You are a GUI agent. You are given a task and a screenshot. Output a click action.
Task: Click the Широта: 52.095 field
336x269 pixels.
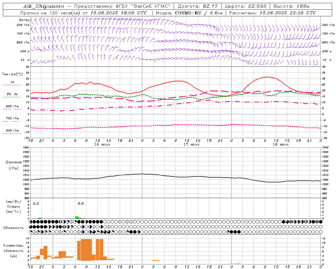pos(246,6)
